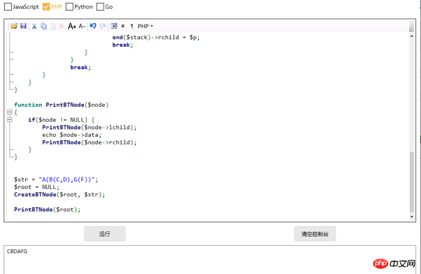Save the code with the floppy disk icon
Image resolution: width=421 pixels, height=274 pixels.
(23, 26)
